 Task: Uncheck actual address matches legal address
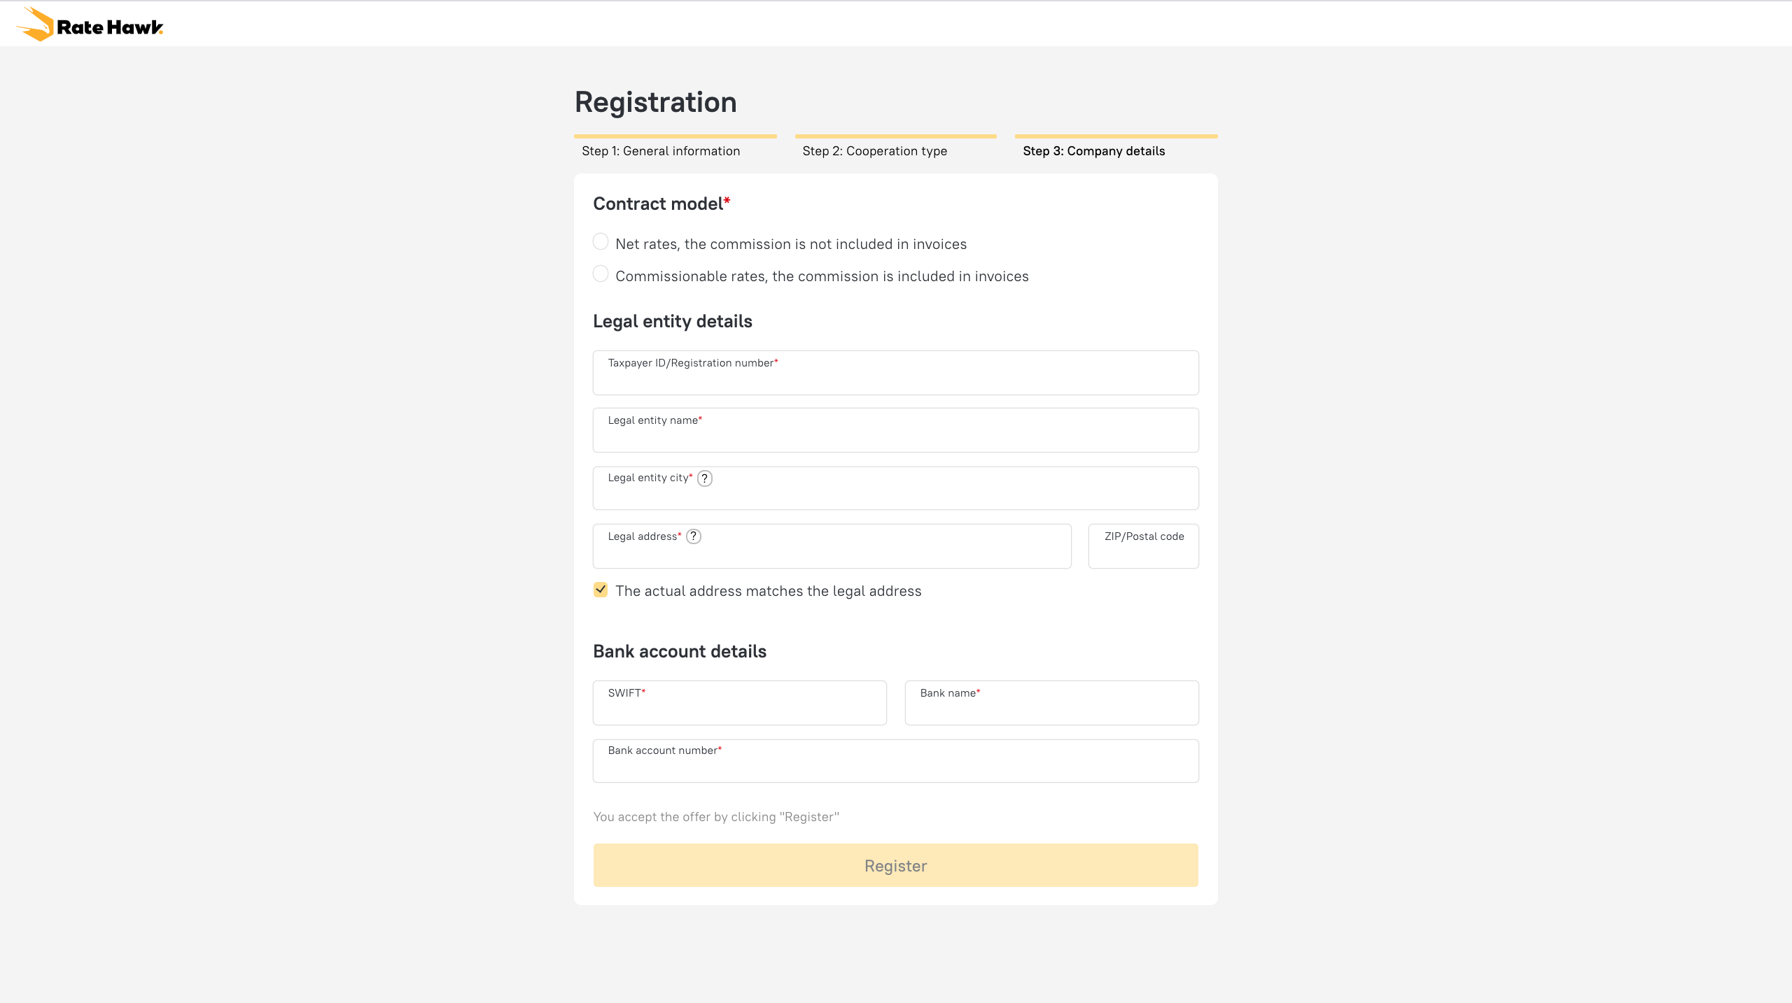pos(601,590)
